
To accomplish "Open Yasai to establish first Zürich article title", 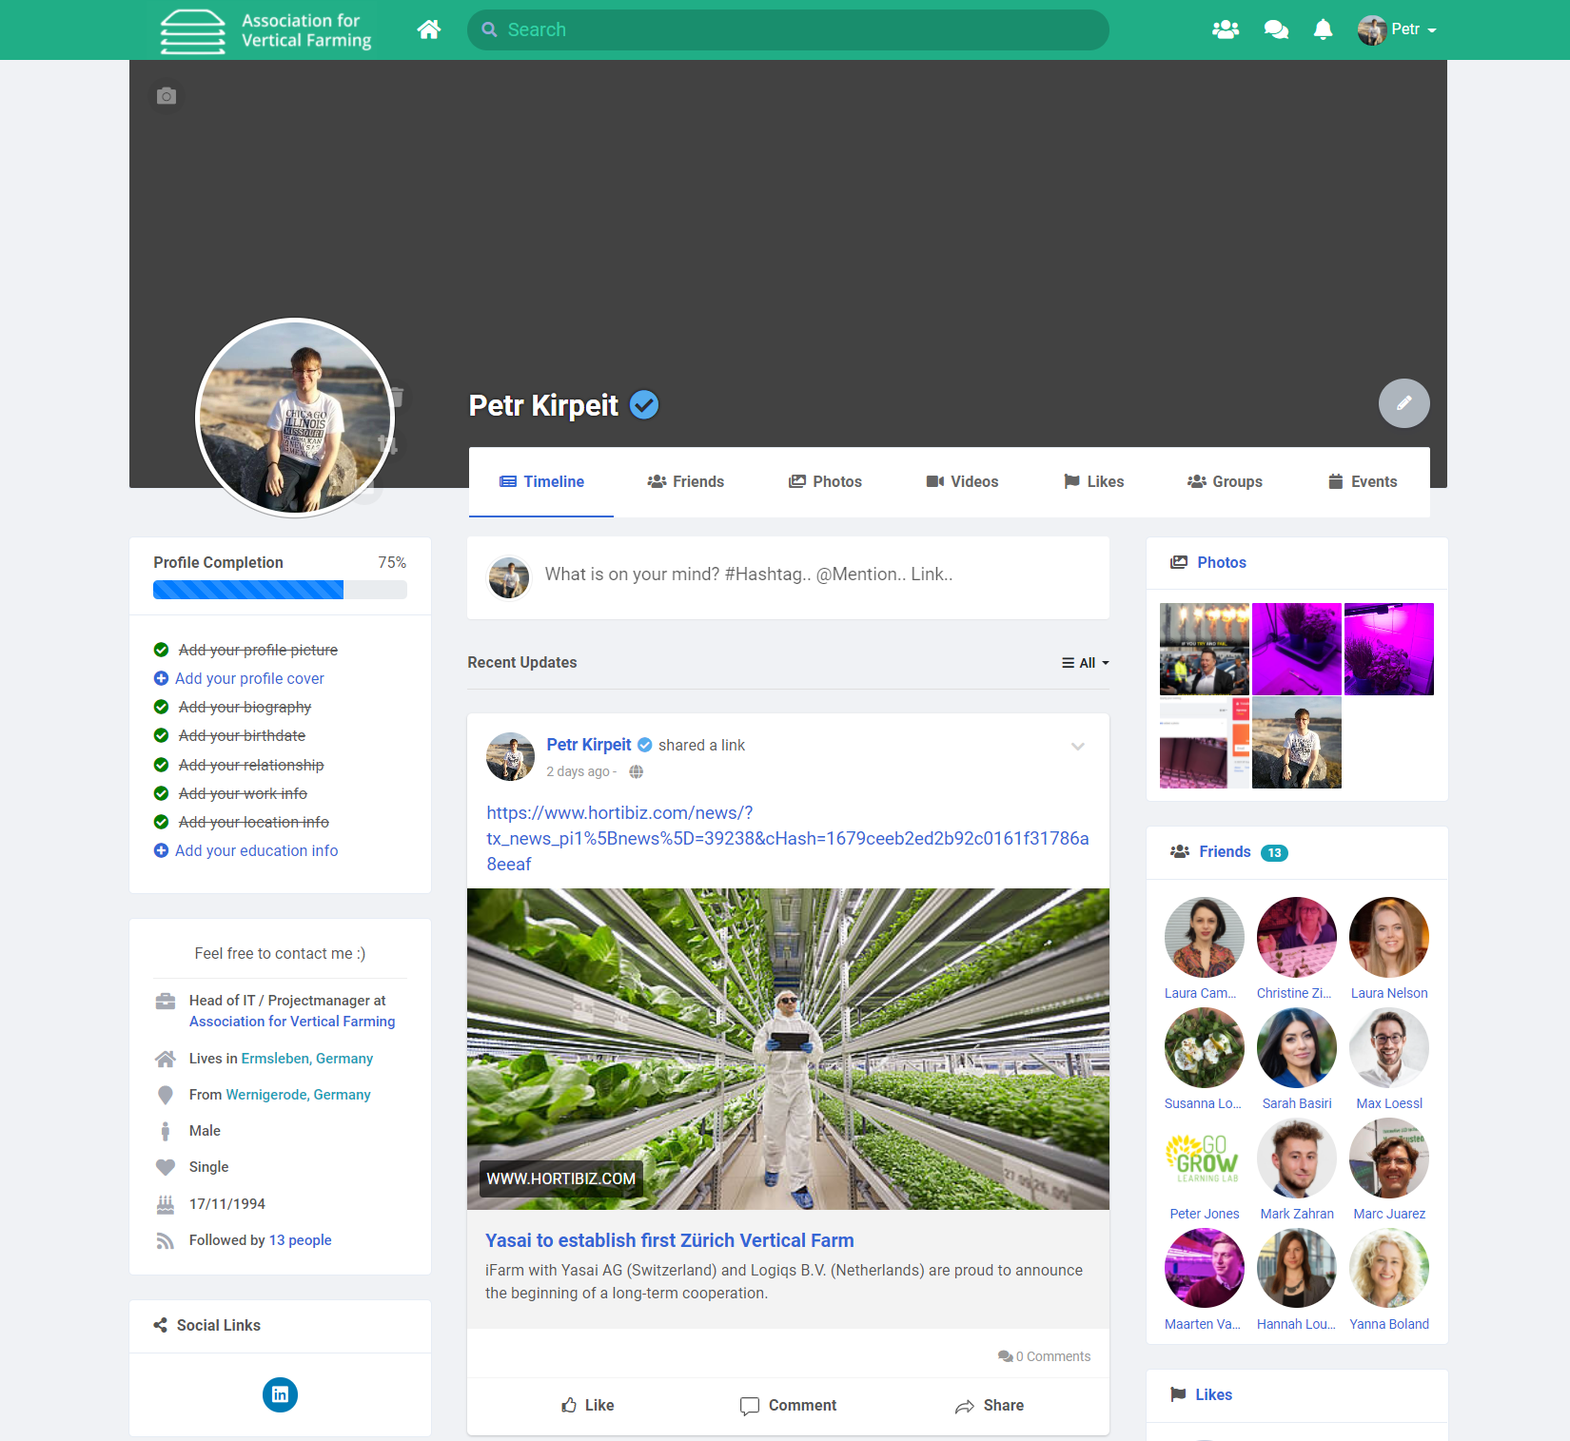I will [670, 1240].
